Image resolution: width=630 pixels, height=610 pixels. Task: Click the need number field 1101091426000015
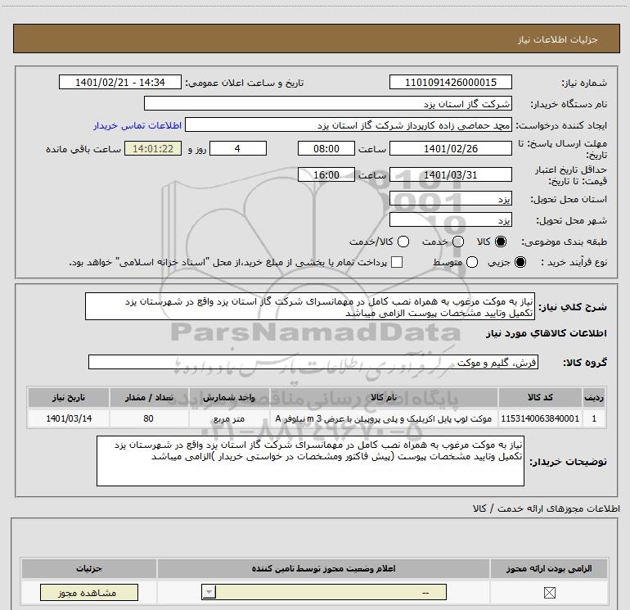450,82
